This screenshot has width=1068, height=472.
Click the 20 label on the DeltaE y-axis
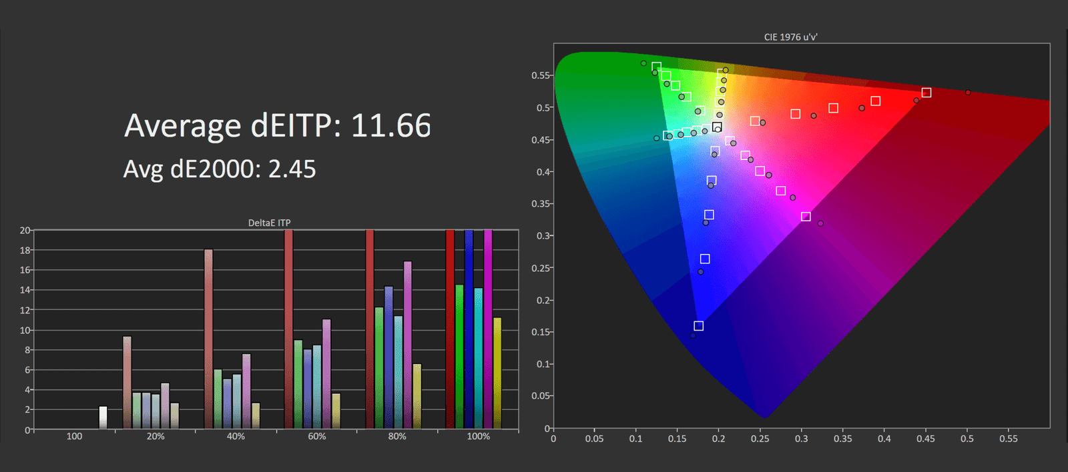pyautogui.click(x=25, y=231)
